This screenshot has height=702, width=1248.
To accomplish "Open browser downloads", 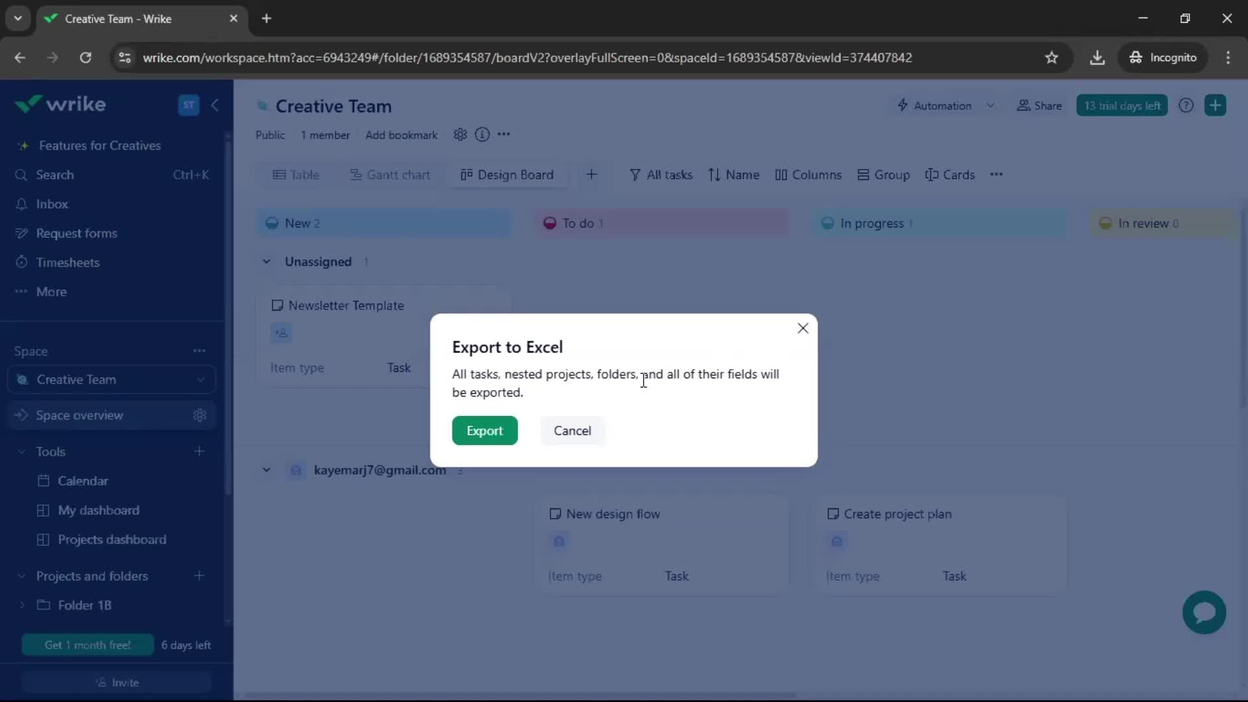I will click(1097, 57).
